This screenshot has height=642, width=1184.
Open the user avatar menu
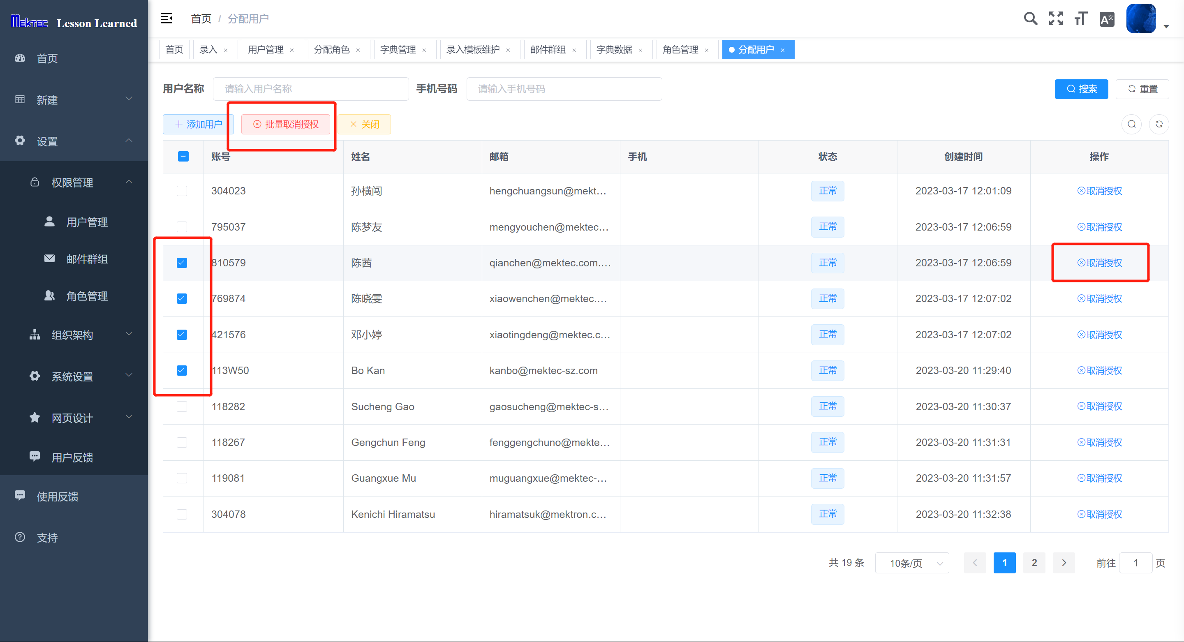click(x=1141, y=18)
